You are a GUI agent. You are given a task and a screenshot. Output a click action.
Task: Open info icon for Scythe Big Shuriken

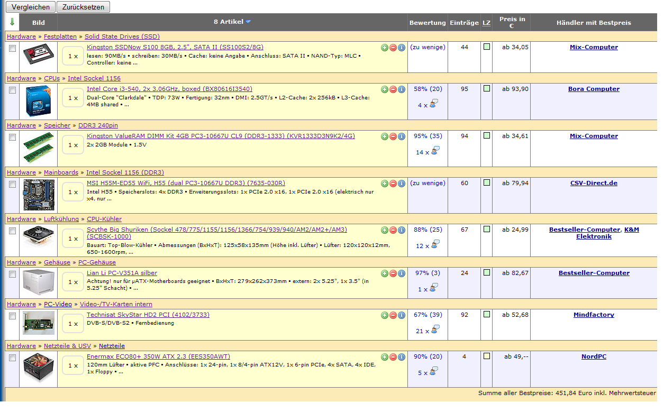tap(402, 230)
